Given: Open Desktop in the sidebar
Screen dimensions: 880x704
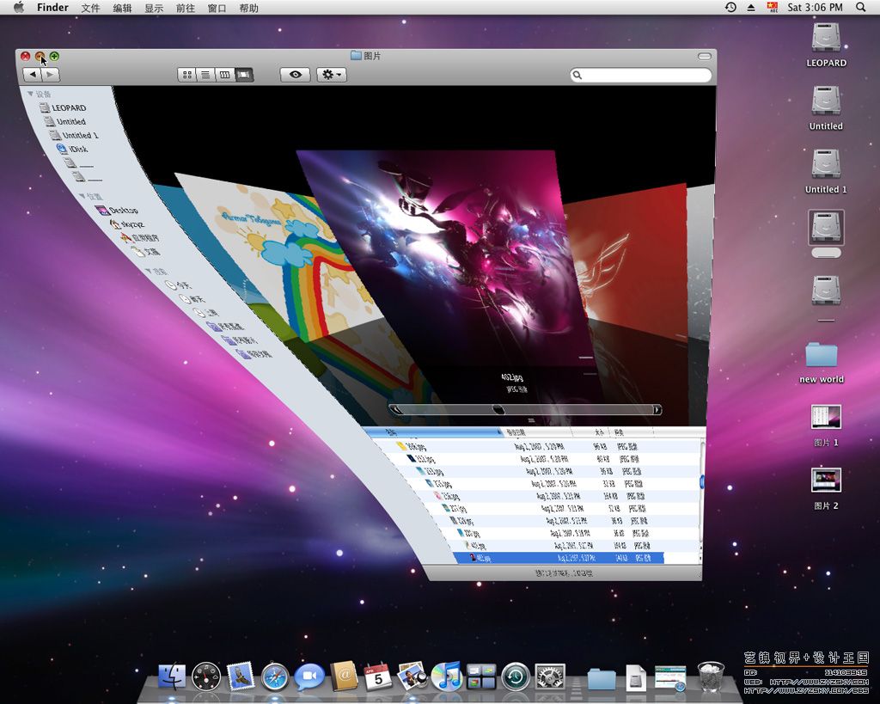Looking at the screenshot, I should click(117, 210).
